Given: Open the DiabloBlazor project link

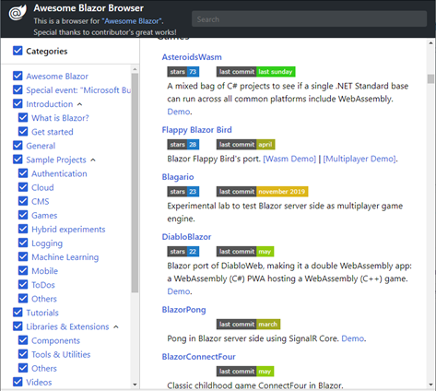Looking at the screenshot, I should [186, 237].
